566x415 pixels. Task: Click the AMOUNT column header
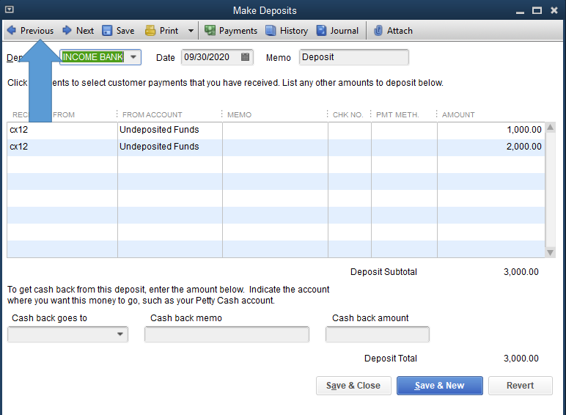(x=458, y=115)
